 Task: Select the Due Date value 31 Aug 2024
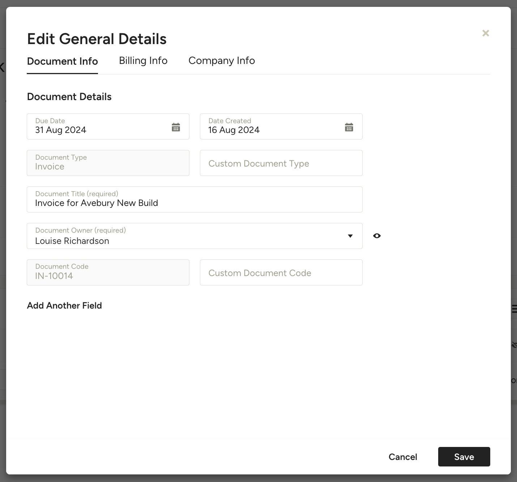[61, 130]
